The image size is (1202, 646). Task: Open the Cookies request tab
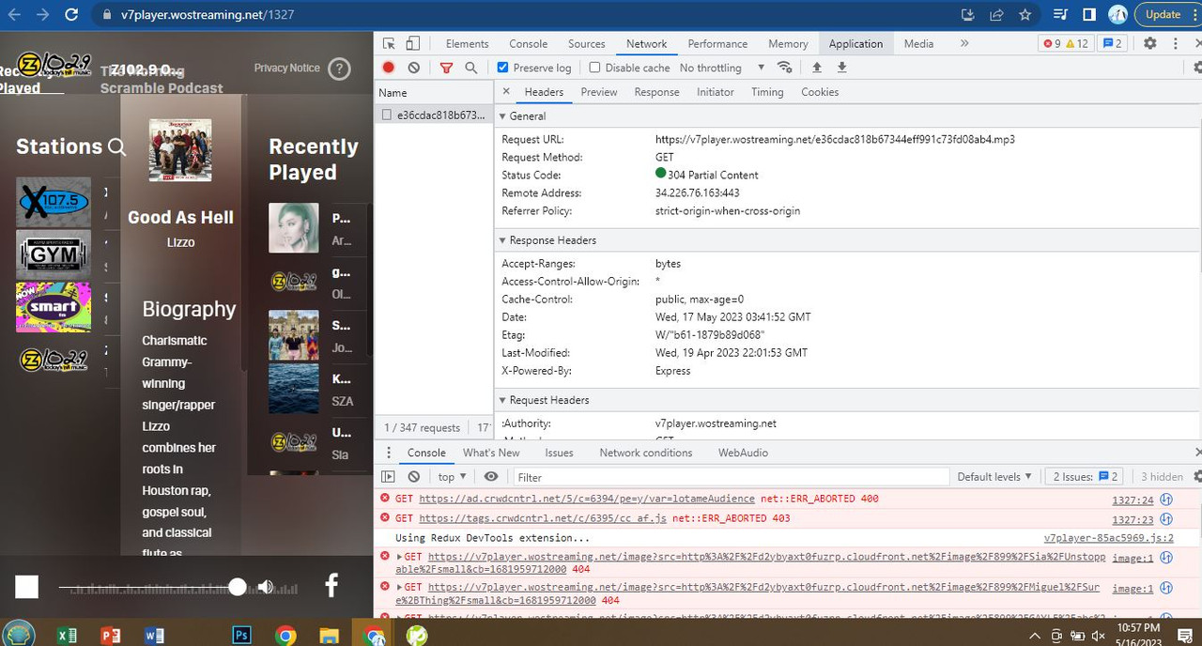[820, 92]
